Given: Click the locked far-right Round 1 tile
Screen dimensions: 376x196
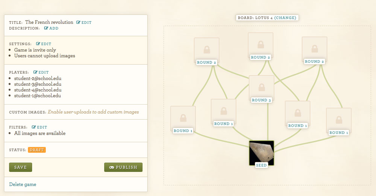Looking at the screenshot, I should tap(339, 120).
